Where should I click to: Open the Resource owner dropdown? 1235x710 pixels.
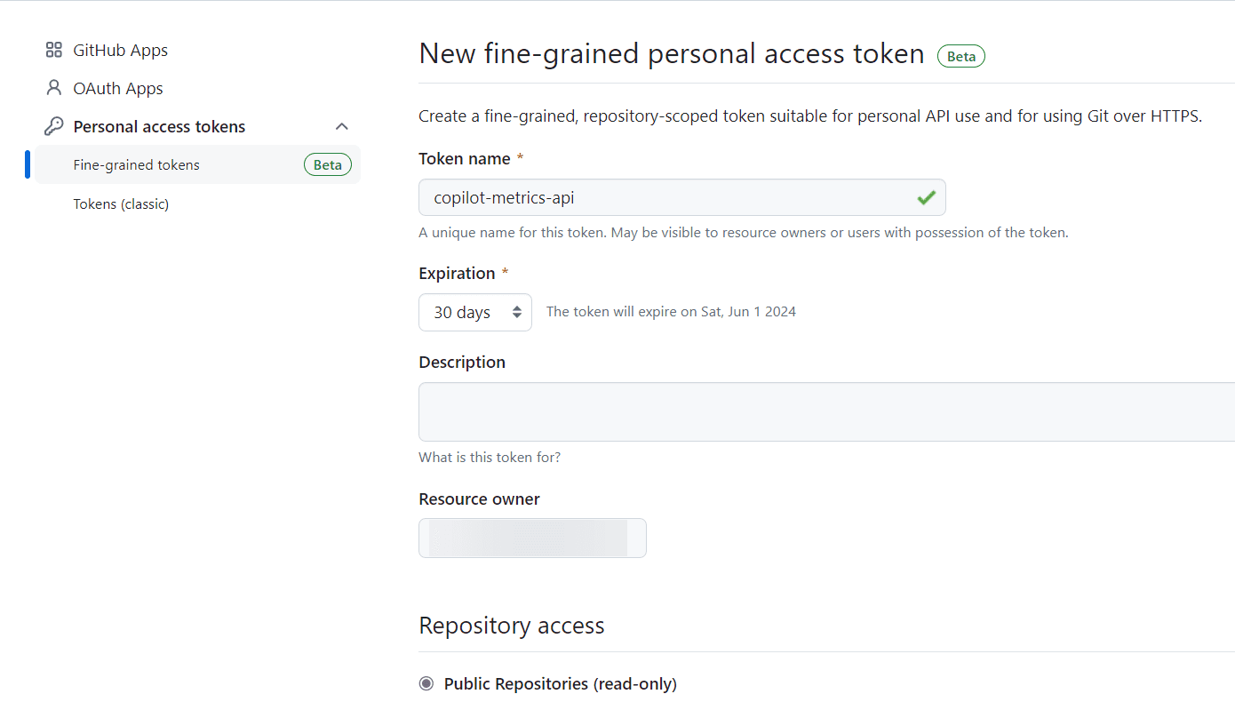[532, 538]
